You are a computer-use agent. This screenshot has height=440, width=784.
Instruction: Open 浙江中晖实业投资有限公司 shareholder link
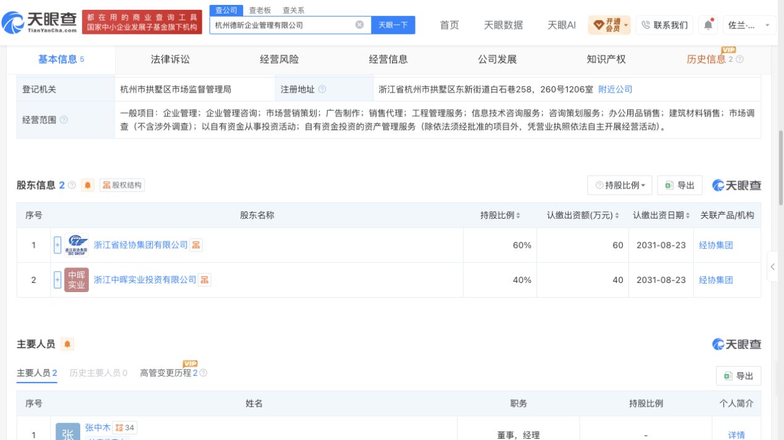coord(145,280)
